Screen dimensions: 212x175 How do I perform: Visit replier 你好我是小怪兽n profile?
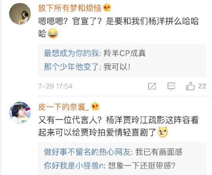click(74, 165)
